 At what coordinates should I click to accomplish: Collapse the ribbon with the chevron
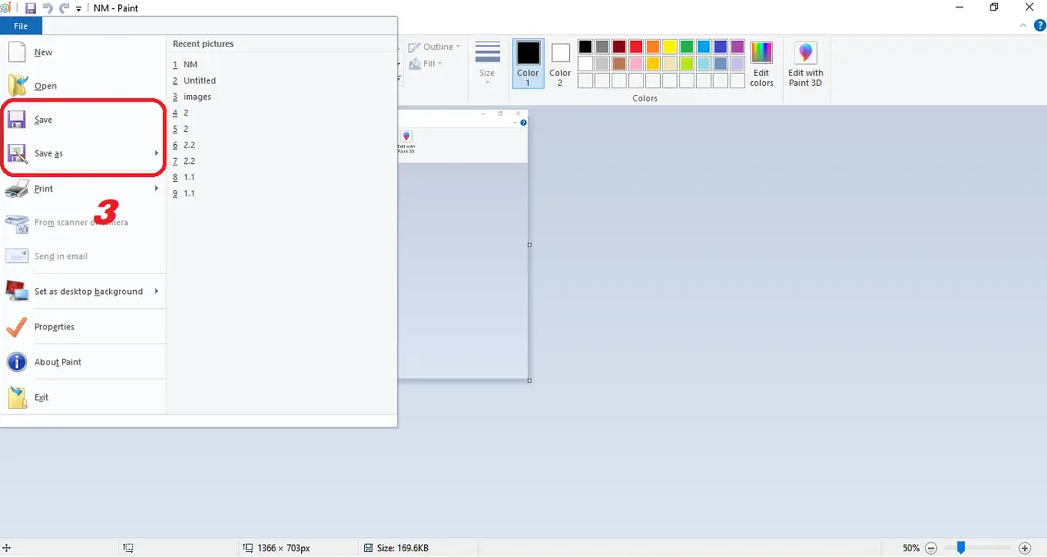1022,26
